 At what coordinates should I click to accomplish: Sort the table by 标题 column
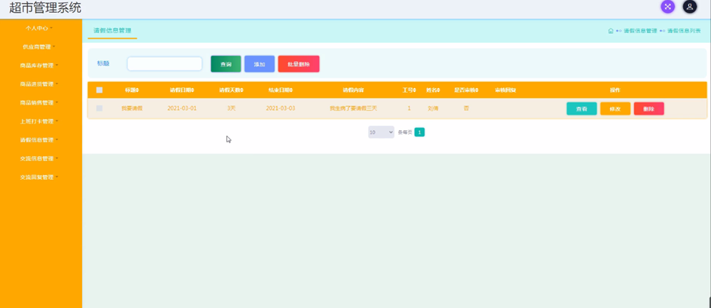132,90
